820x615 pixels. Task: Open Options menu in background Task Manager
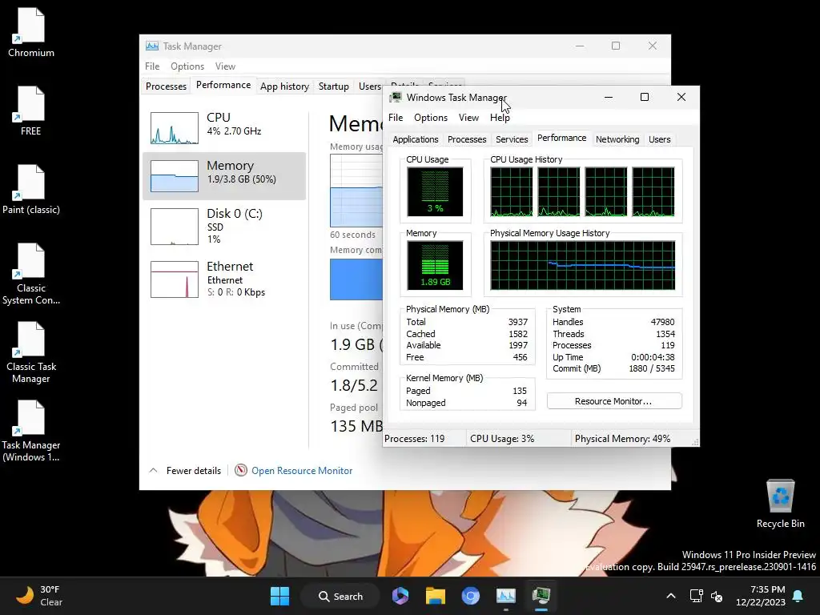click(x=187, y=66)
